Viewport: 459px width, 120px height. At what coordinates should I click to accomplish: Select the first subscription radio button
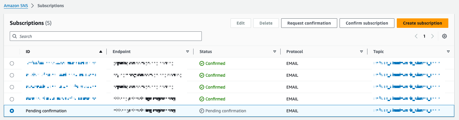point(12,63)
